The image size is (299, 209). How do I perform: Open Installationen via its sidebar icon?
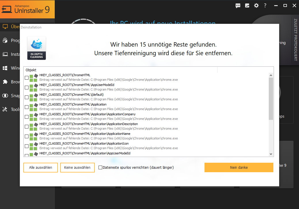click(x=6, y=54)
